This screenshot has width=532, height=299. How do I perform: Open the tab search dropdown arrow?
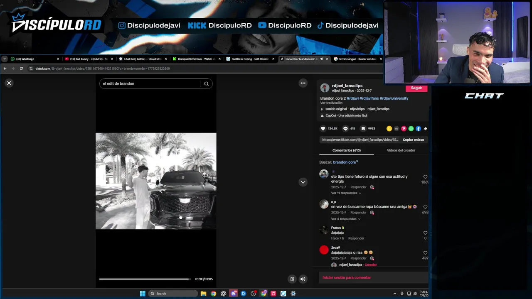[4, 59]
